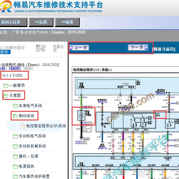Click the 制动系统 open-folder icon

coord(15,116)
